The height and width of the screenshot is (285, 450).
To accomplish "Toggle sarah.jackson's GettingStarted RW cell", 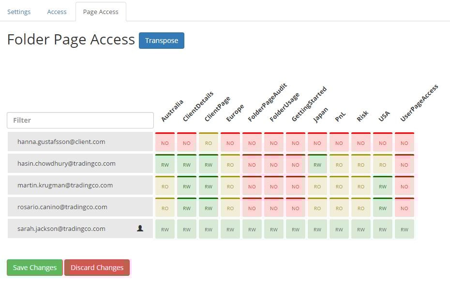I will point(296,229).
